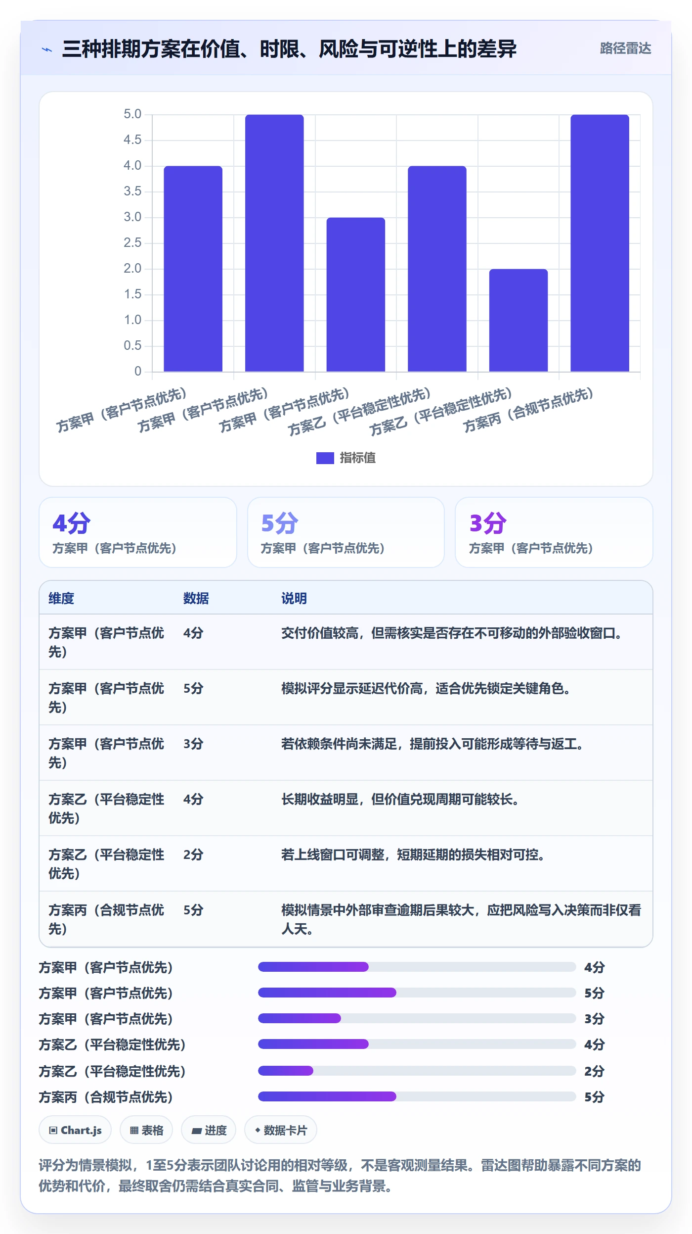
Task: Click the 方案乙 progress bar marked 4分
Action: (417, 1044)
